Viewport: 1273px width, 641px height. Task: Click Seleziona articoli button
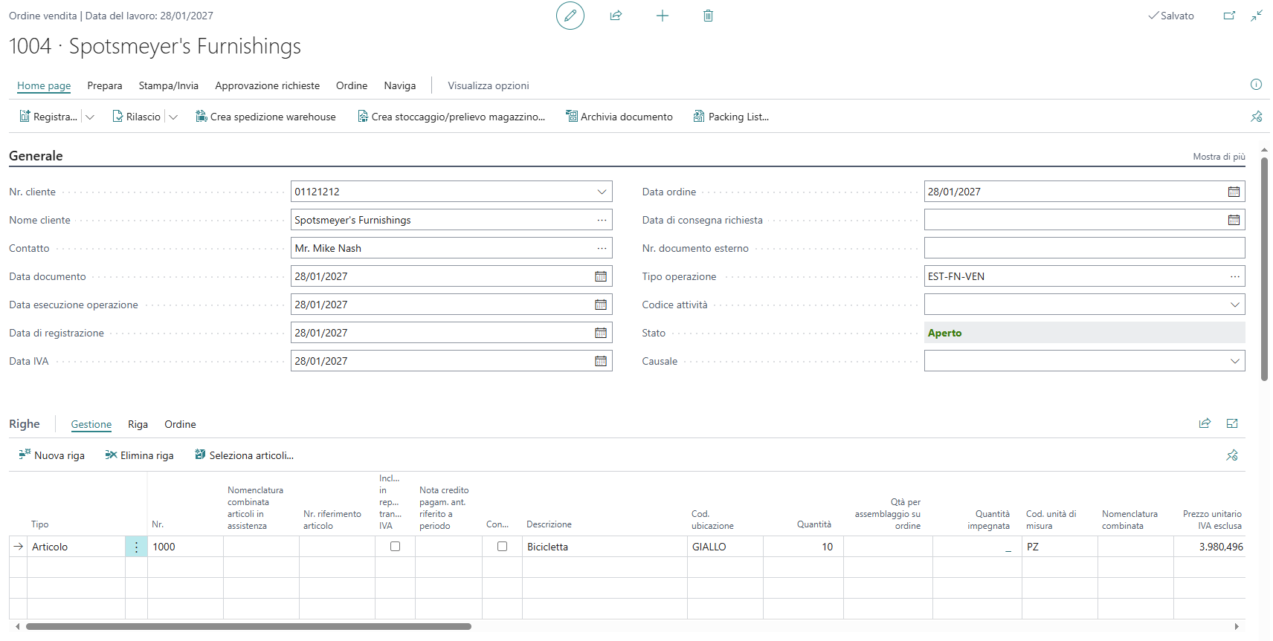(245, 455)
